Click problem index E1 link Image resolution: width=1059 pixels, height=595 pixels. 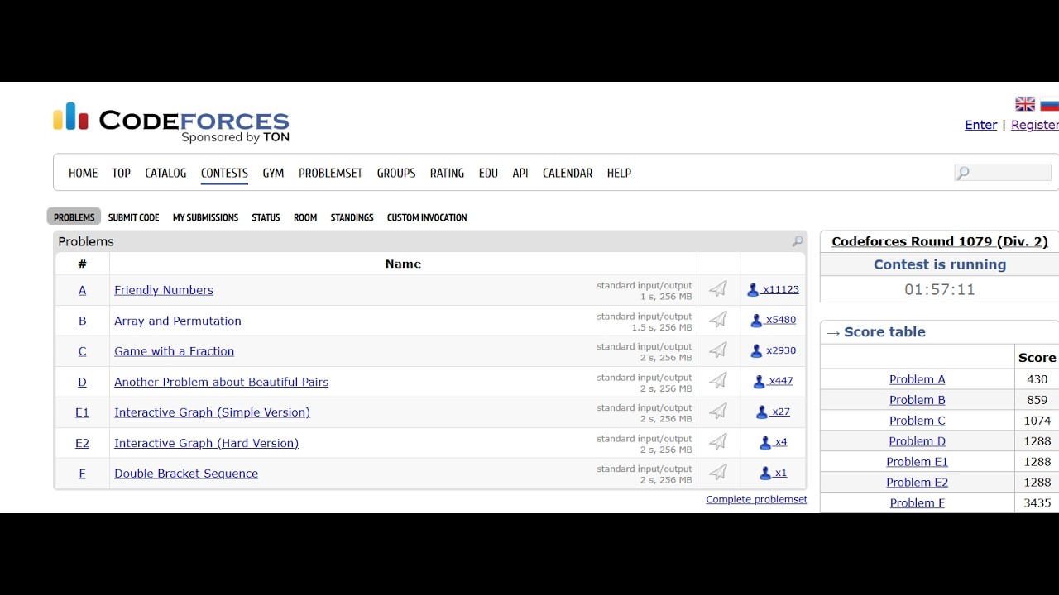point(82,412)
